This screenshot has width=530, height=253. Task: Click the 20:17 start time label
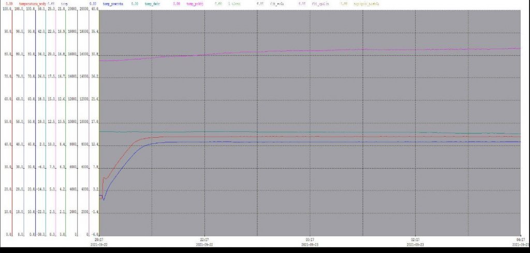point(99,240)
